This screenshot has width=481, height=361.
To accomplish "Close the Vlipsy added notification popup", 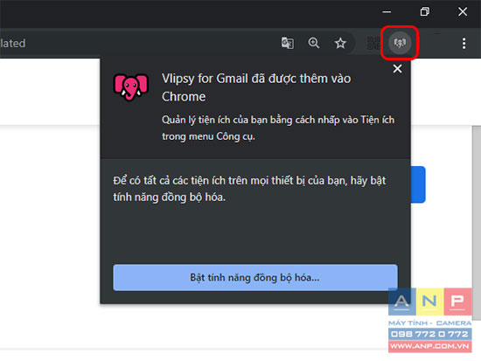I will [x=397, y=69].
